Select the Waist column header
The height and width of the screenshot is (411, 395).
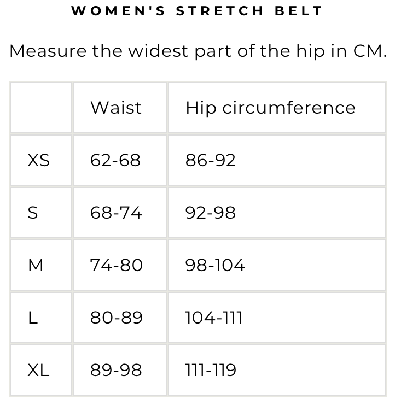(x=116, y=108)
